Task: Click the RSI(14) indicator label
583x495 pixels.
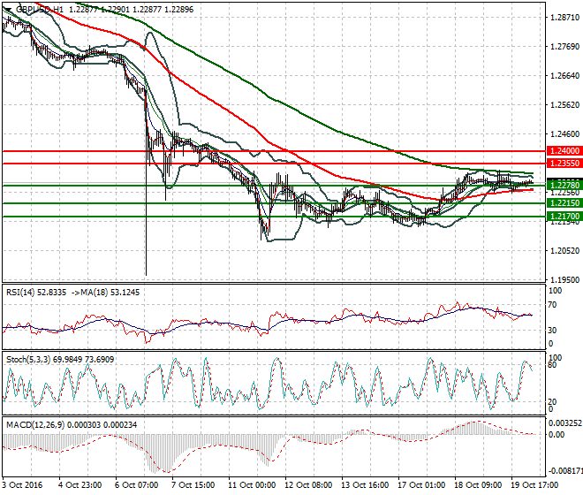Action: click(19, 293)
